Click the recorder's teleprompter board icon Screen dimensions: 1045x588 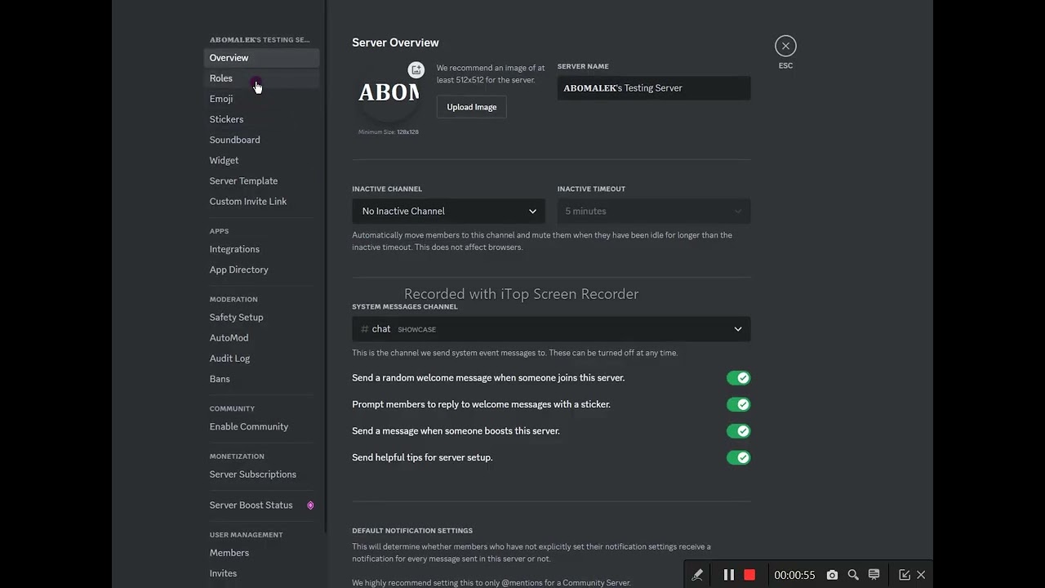[x=874, y=575]
